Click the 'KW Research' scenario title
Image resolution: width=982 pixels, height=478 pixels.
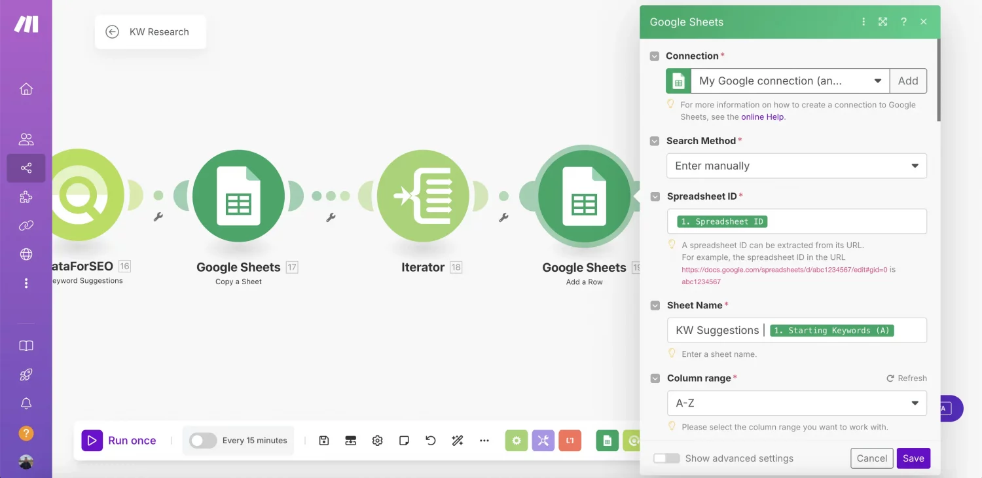click(159, 31)
